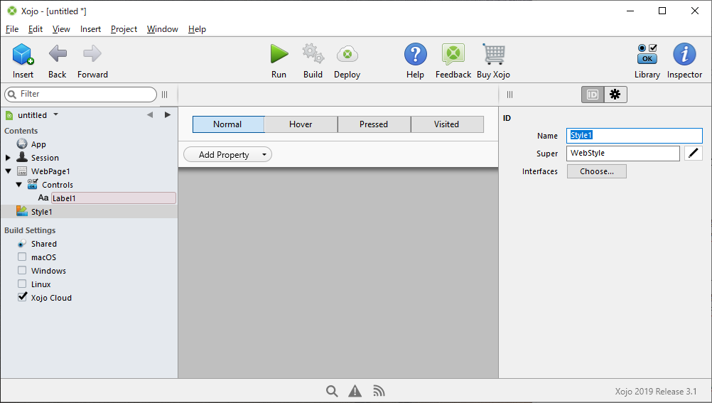Click the navigator filter options handle icon
Image resolution: width=712 pixels, height=403 pixels.
(164, 95)
